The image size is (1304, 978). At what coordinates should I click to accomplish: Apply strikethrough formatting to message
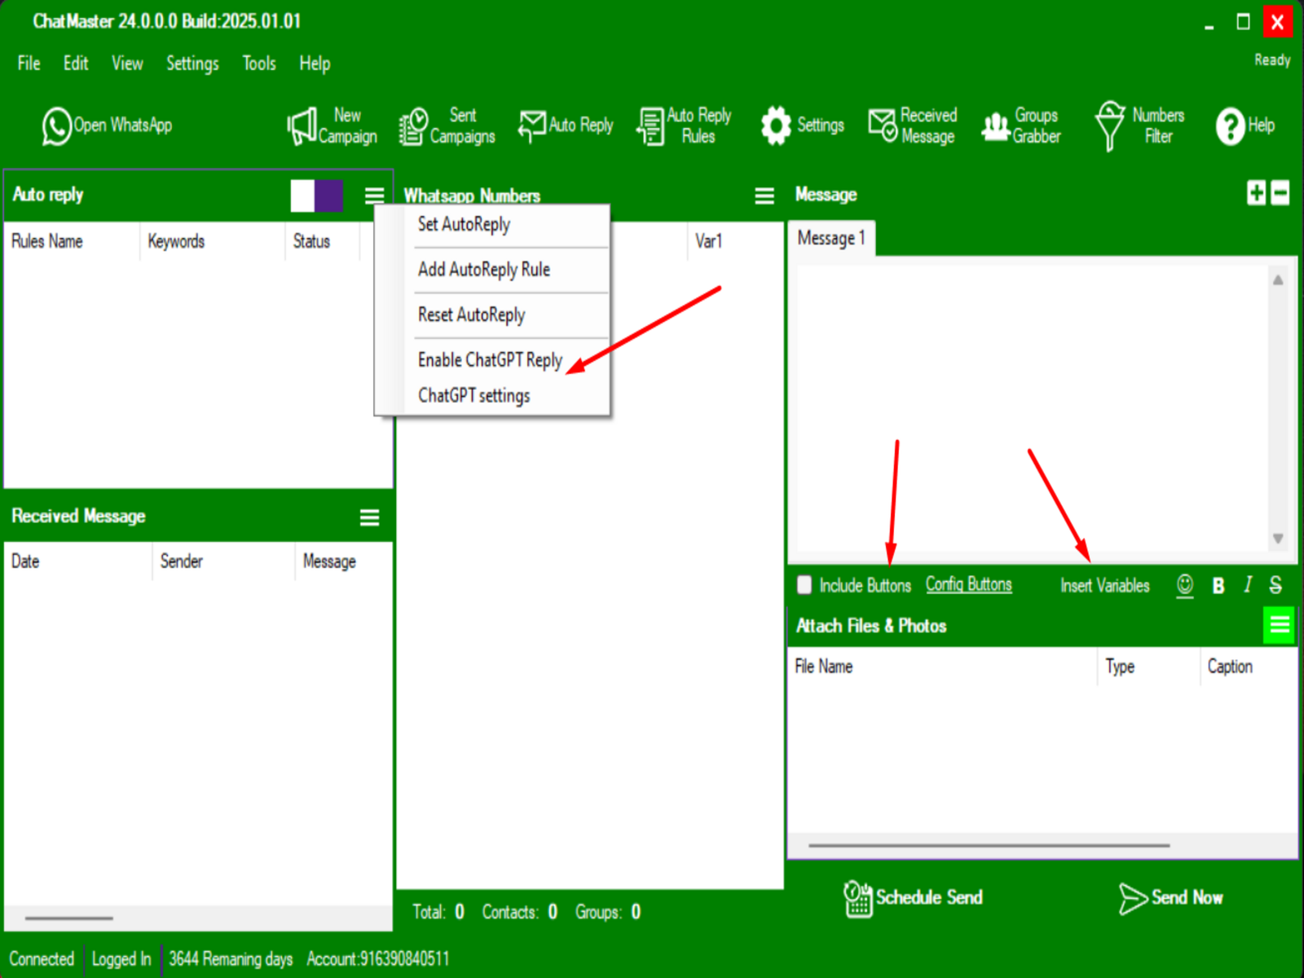coord(1276,585)
